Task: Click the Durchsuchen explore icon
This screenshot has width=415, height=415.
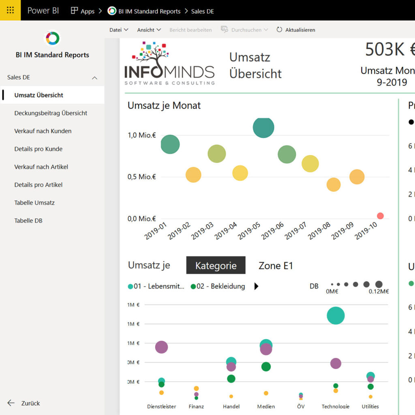Action: coord(225,30)
